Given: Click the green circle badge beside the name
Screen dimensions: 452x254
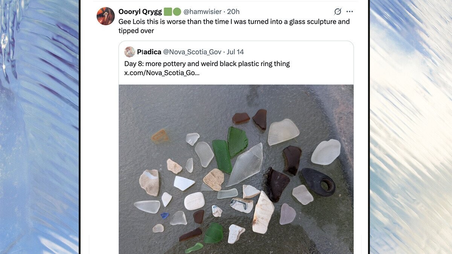Looking at the screenshot, I should click(x=177, y=12).
